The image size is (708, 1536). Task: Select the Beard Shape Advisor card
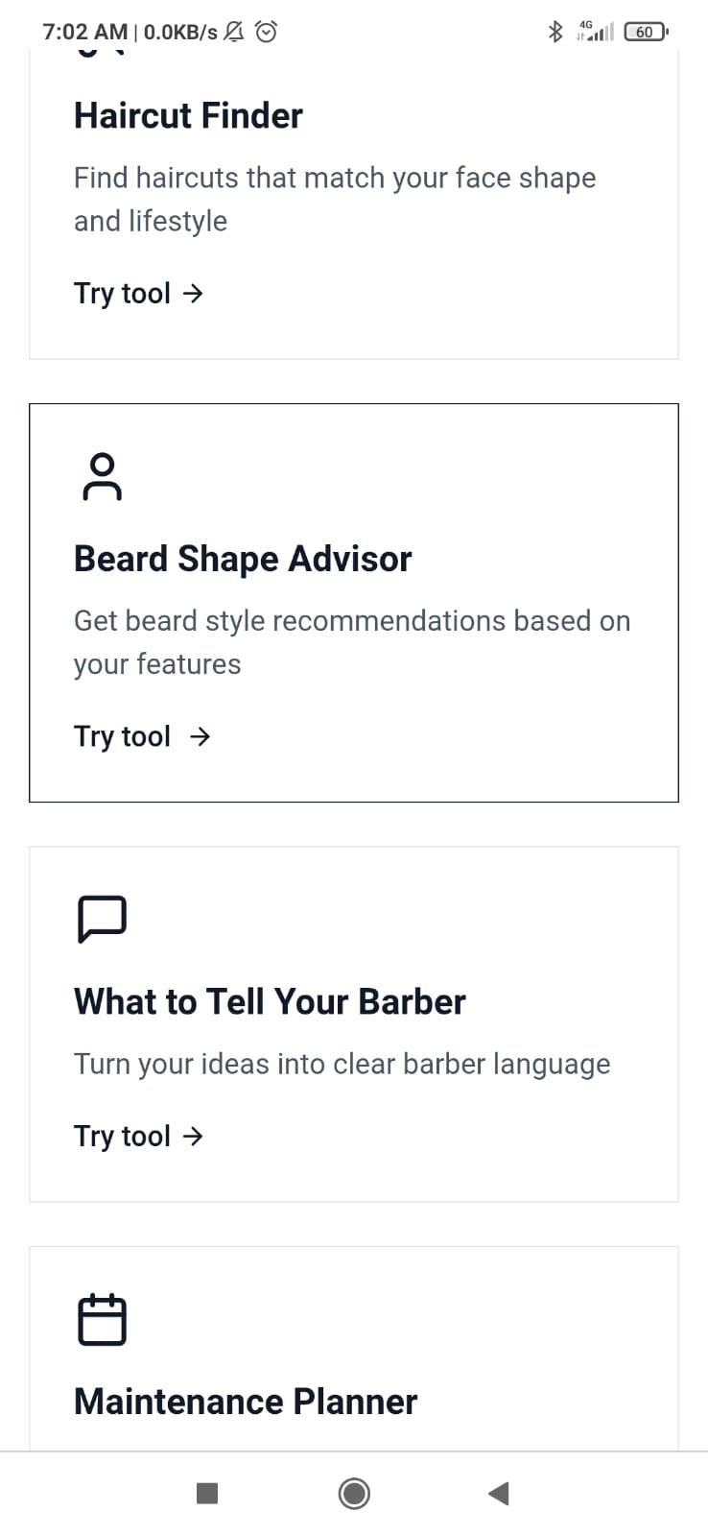(x=354, y=601)
